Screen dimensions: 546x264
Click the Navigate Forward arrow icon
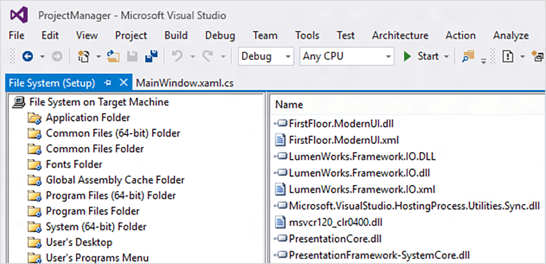[x=57, y=57]
